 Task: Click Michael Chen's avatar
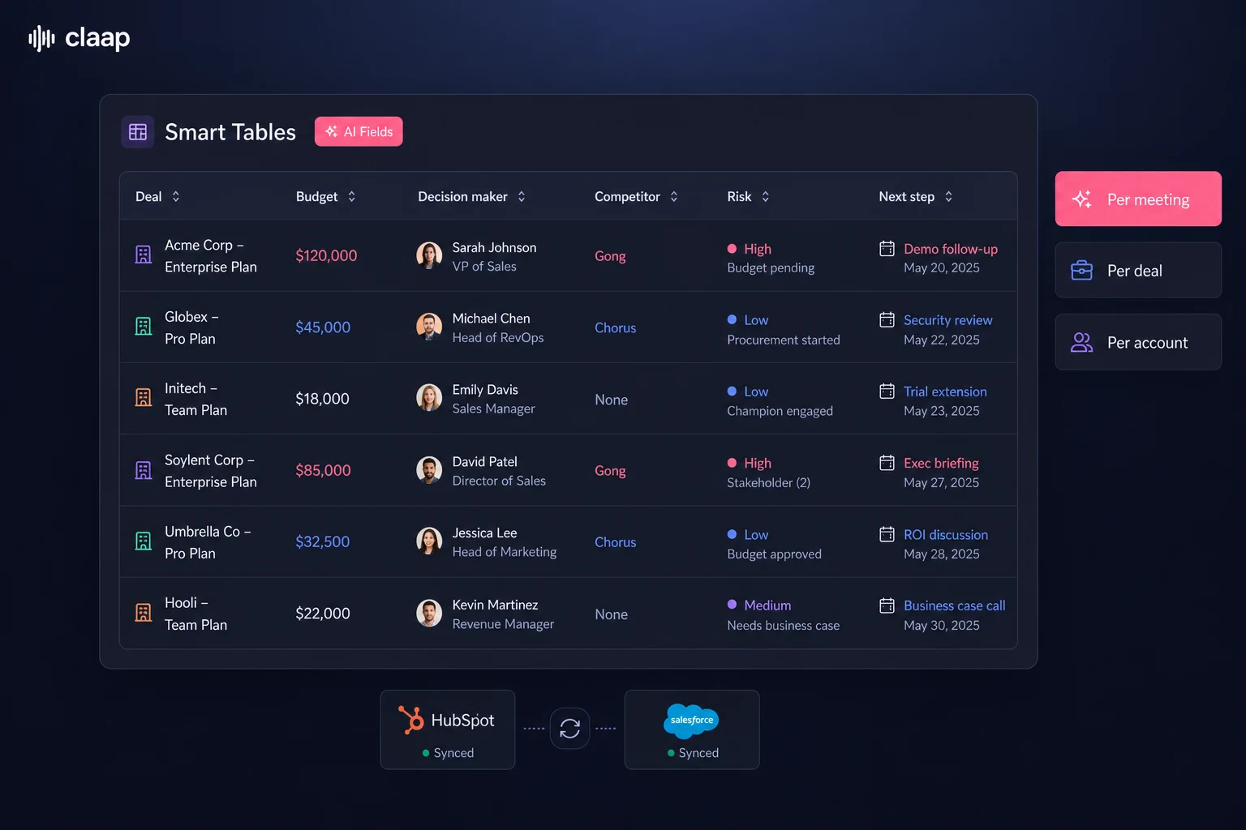(429, 326)
